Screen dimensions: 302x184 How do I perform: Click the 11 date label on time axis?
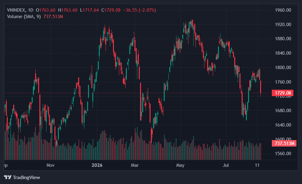[257, 165]
